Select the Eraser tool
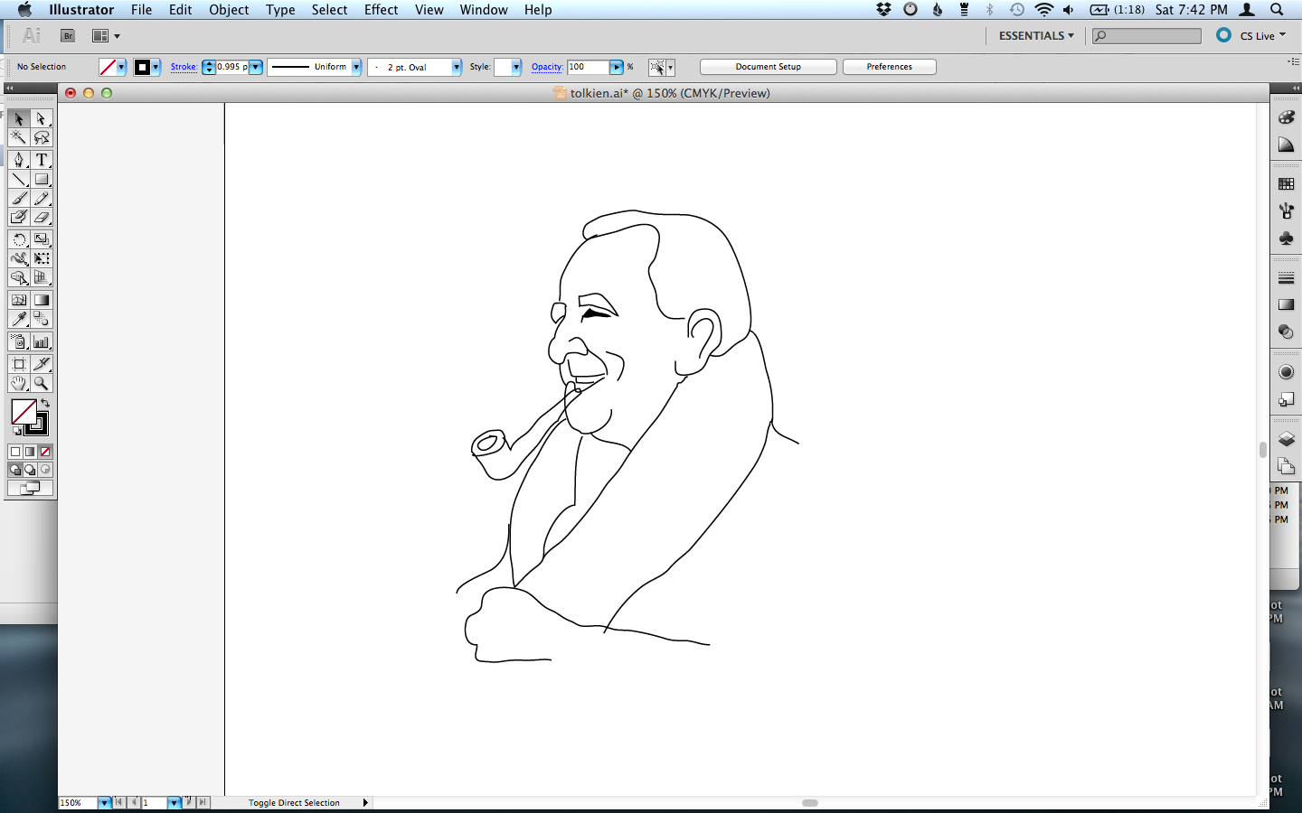 (x=42, y=217)
